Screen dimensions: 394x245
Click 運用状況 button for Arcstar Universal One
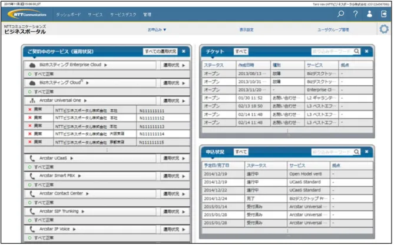[x=174, y=101]
